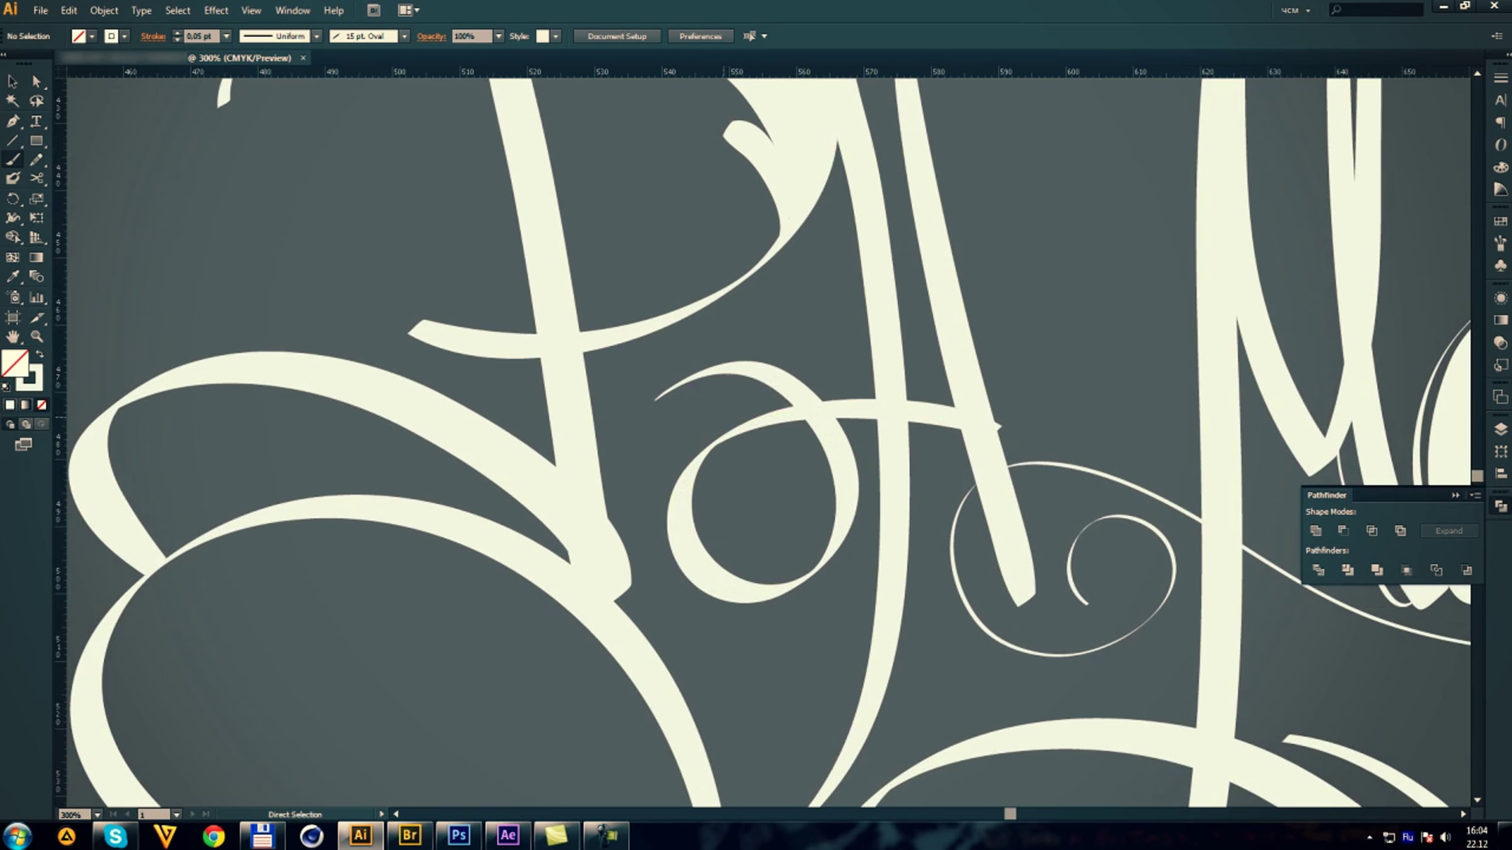Open the Opacity percentage dropdown

[x=499, y=37]
